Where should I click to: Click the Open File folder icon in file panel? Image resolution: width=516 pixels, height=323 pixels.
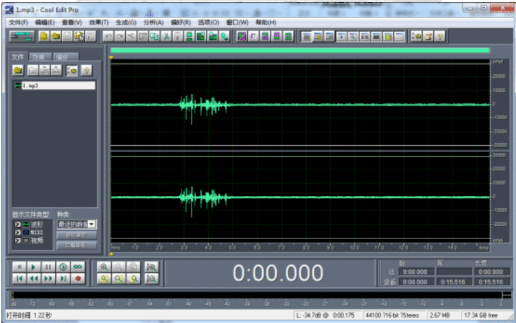19,70
